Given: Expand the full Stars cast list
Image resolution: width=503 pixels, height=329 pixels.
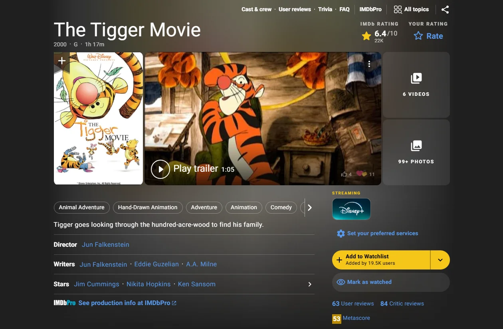Looking at the screenshot, I should pos(309,284).
